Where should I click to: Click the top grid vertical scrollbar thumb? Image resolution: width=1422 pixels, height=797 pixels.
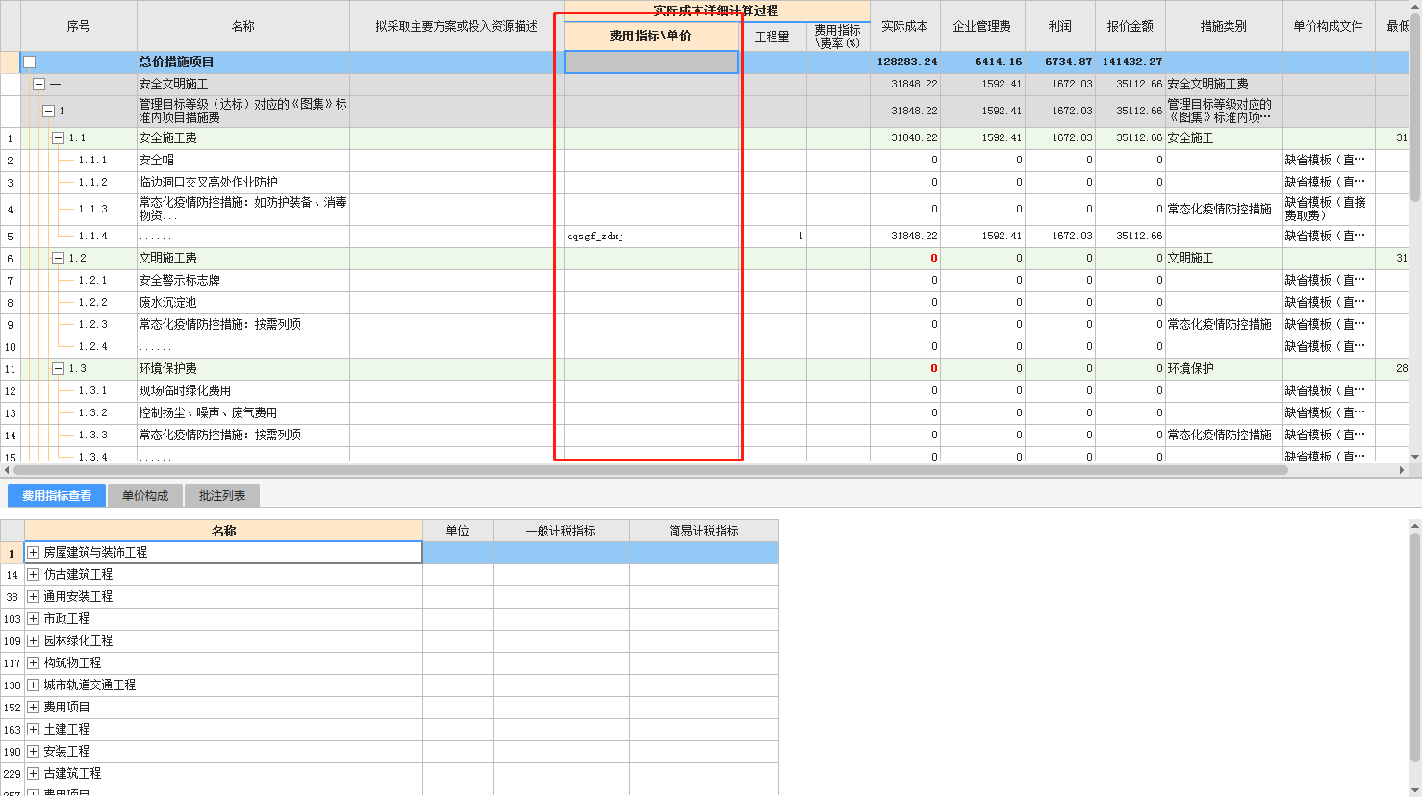[x=1415, y=106]
